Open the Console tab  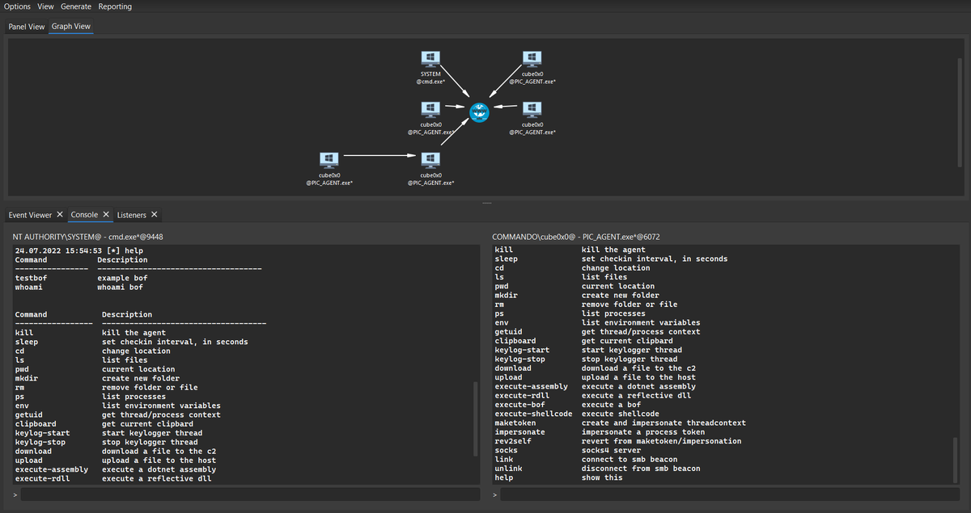[x=84, y=215]
